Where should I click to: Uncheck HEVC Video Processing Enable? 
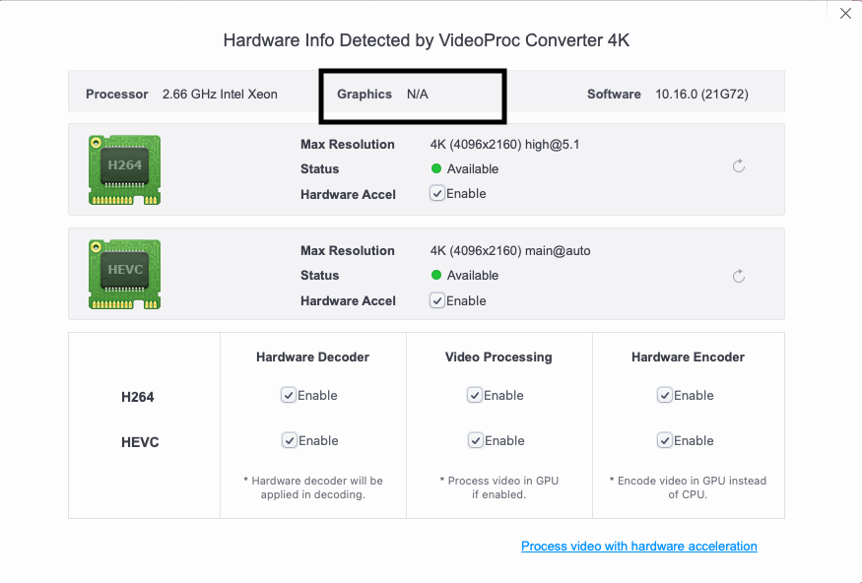pos(476,440)
